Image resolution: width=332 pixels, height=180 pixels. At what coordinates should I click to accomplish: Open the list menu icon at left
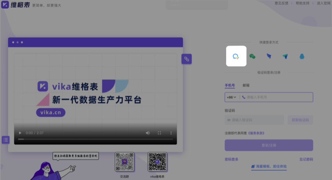pyautogui.click(x=5, y=140)
